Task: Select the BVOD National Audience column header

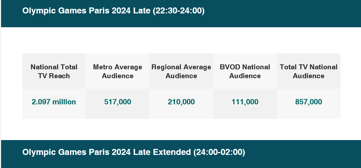Action: pyautogui.click(x=245, y=71)
